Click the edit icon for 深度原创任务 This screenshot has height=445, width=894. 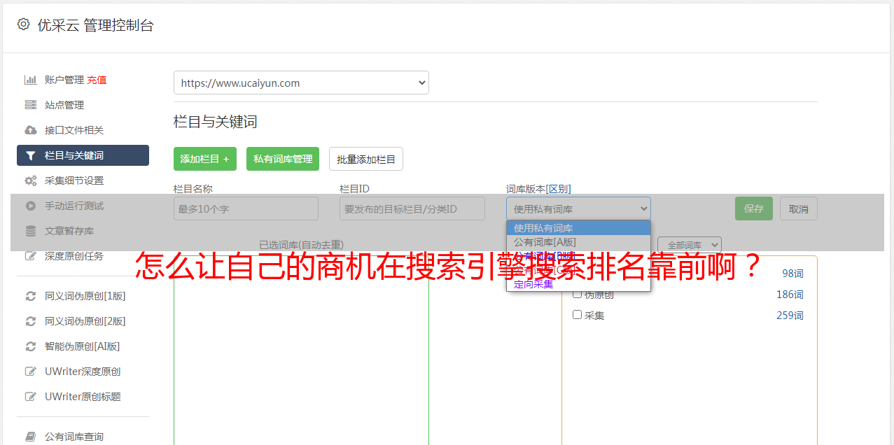31,256
